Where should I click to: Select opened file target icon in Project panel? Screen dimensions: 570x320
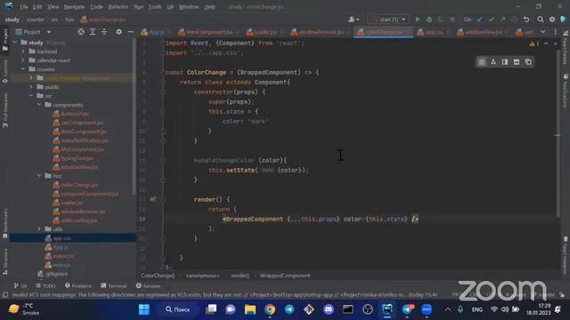point(81,32)
